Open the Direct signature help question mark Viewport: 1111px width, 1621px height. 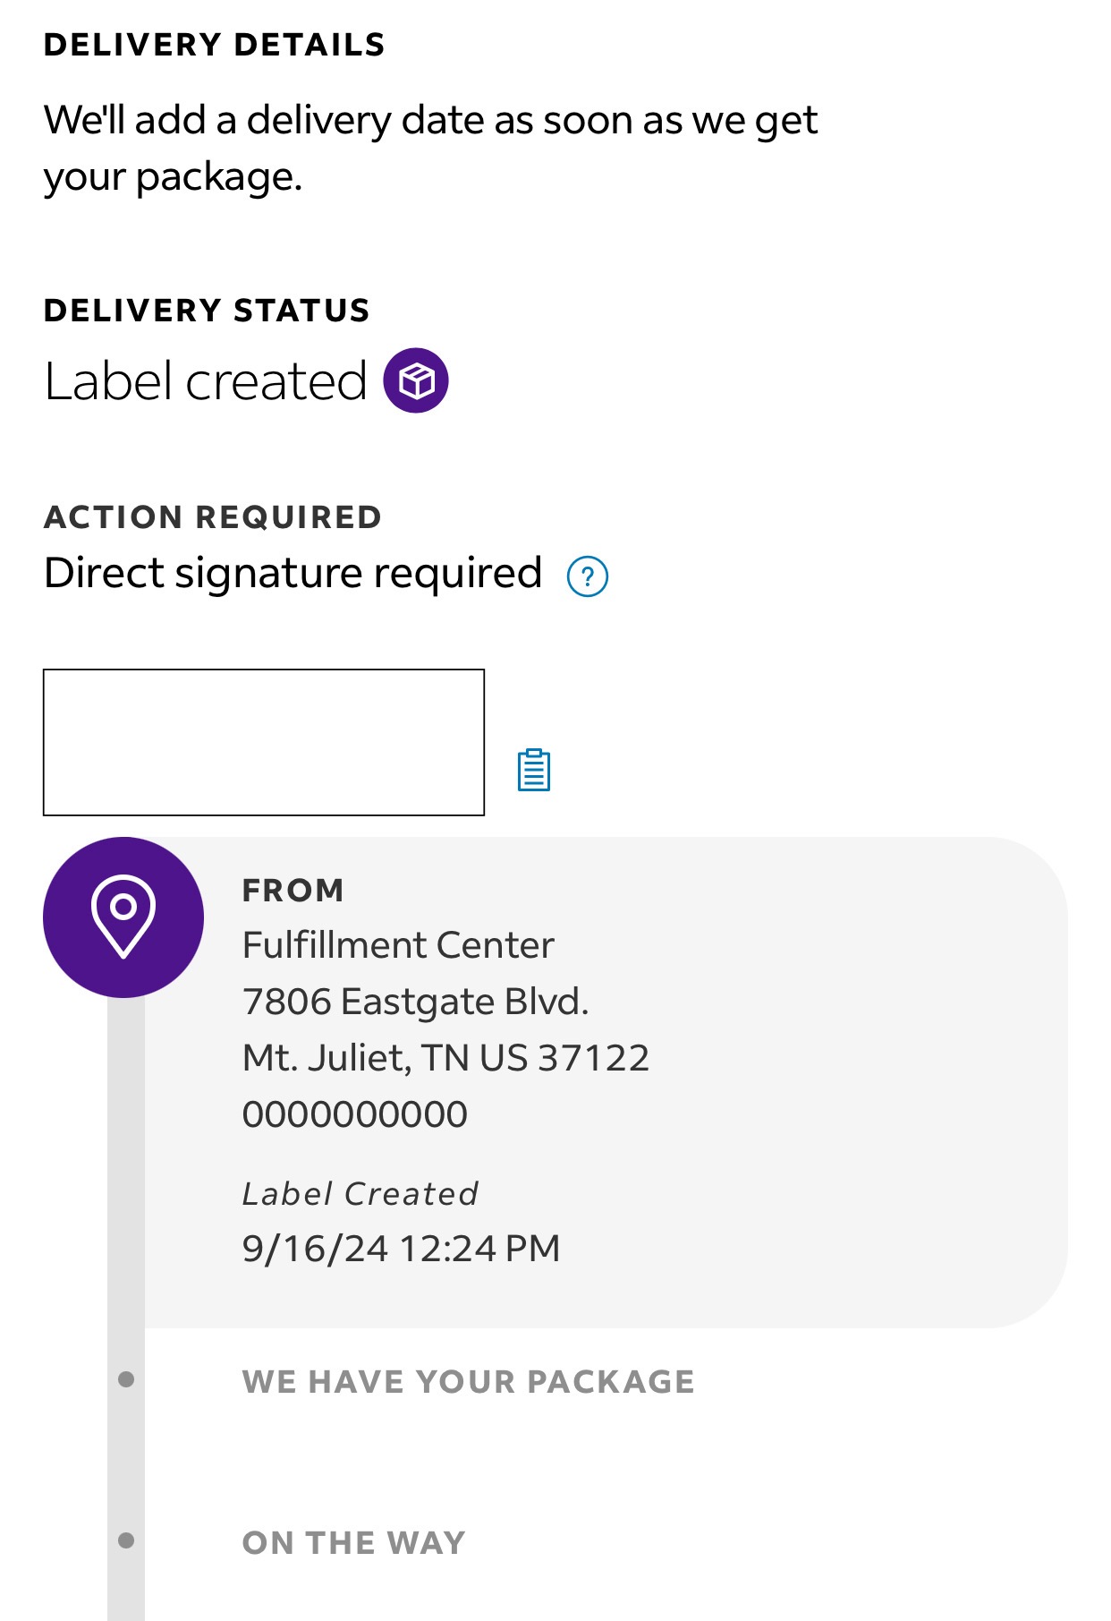588,576
